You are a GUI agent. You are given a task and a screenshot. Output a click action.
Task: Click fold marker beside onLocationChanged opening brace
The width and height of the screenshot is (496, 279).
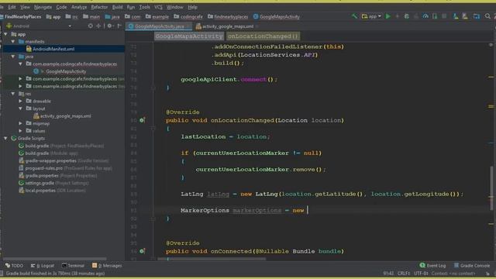click(153, 129)
